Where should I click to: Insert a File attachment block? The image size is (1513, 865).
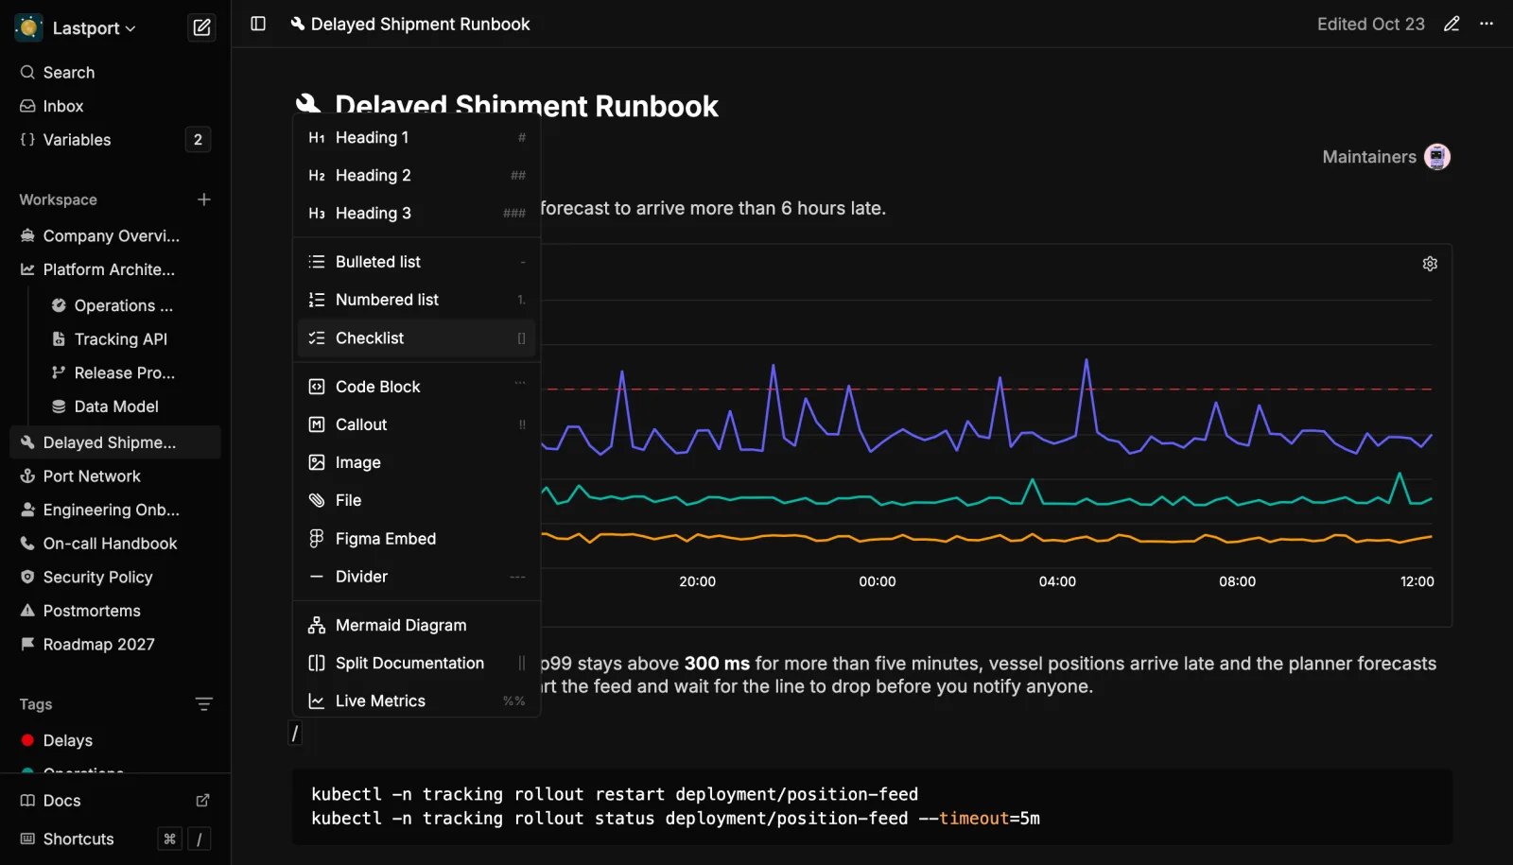[x=416, y=500]
